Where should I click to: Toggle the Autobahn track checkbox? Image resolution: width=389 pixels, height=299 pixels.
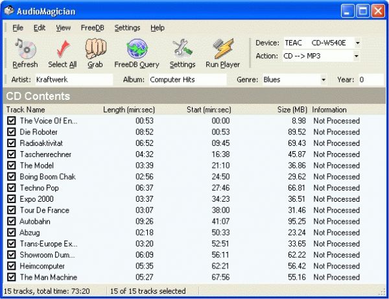(x=11, y=221)
